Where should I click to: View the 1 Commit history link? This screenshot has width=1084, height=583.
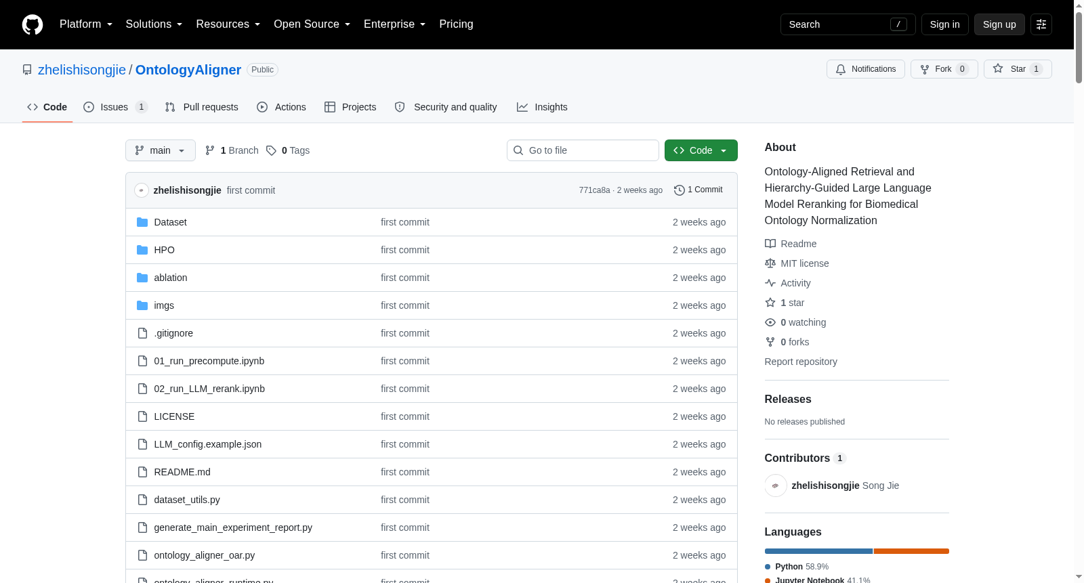[699, 190]
